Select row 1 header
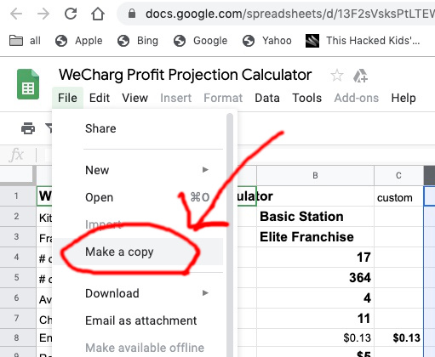The width and height of the screenshot is (435, 357). [x=16, y=195]
